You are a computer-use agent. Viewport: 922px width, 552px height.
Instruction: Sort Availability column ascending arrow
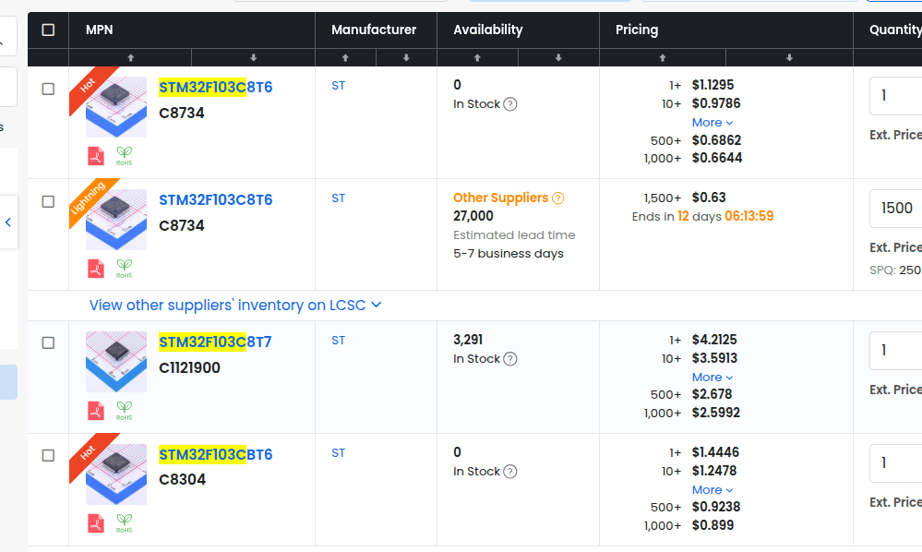477,57
